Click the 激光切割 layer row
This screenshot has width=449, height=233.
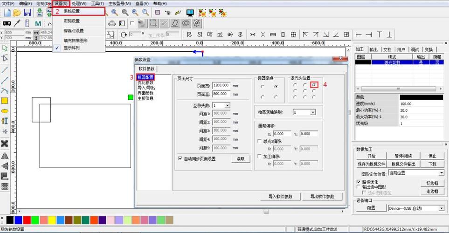400,62
